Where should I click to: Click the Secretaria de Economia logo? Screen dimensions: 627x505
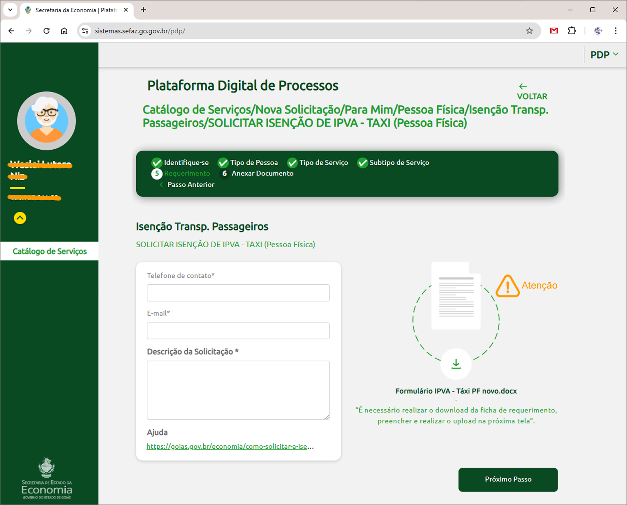(x=47, y=478)
